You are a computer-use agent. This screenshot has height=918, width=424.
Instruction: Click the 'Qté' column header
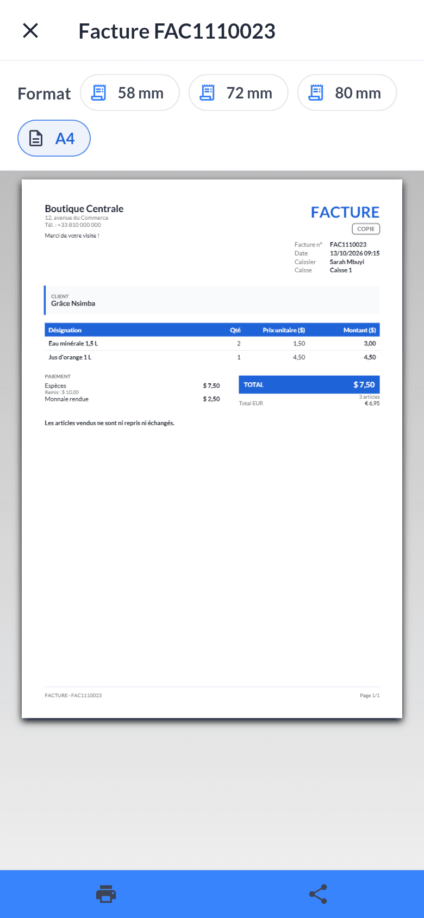coord(235,330)
